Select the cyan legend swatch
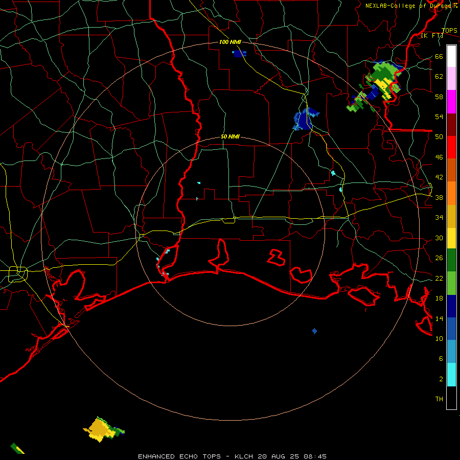 coord(451,375)
